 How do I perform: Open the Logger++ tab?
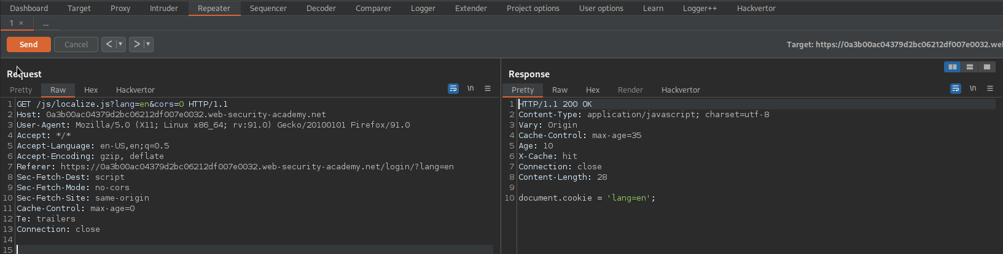[700, 8]
